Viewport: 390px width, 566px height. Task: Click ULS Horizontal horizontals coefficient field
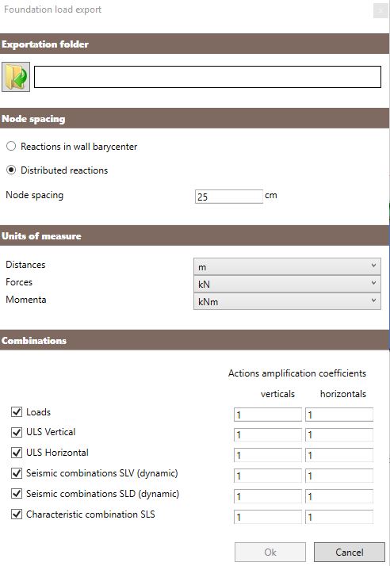pyautogui.click(x=339, y=456)
